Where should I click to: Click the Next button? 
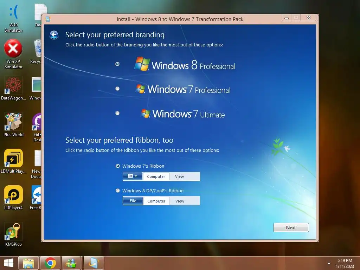[291, 227]
